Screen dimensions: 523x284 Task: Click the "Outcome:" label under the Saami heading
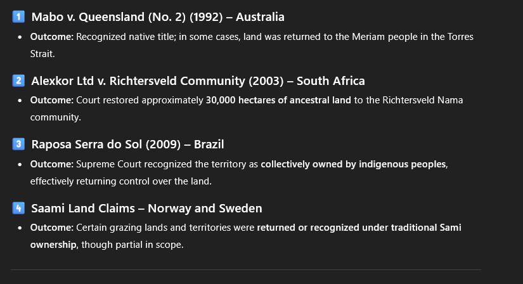[52, 228]
